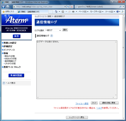Open WiMAXの状態 in the sidebar
126x121 pixels.
pyautogui.click(x=10, y=59)
